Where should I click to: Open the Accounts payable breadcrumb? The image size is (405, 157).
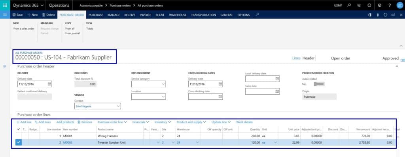[91, 5]
